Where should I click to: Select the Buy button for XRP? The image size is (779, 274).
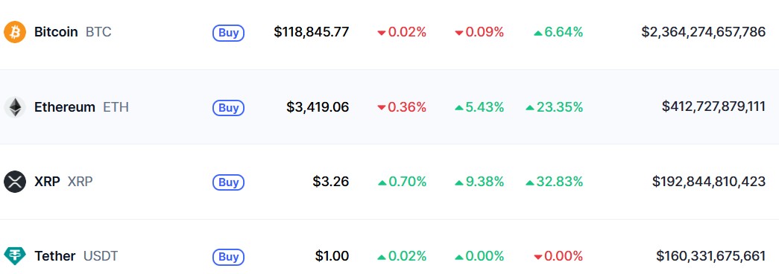pyautogui.click(x=229, y=182)
